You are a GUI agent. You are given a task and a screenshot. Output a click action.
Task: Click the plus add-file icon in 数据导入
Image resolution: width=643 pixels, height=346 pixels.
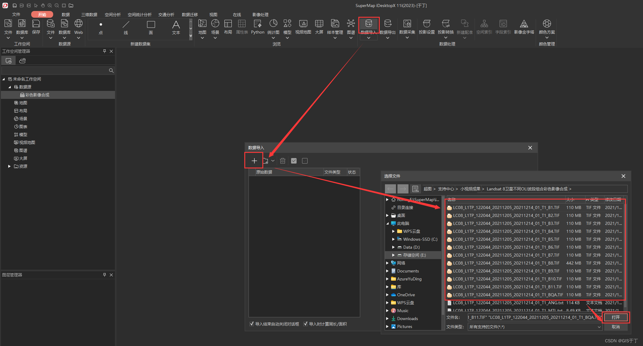click(x=254, y=161)
